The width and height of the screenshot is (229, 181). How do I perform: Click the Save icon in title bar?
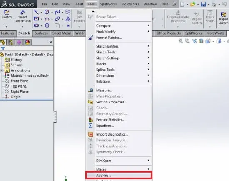click(203, 4)
